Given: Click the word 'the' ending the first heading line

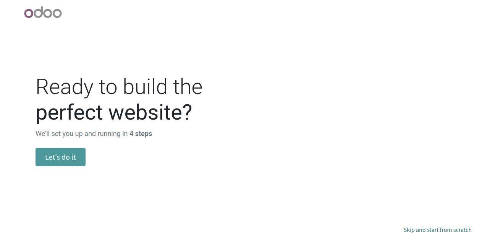Looking at the screenshot, I should pyautogui.click(x=188, y=87).
